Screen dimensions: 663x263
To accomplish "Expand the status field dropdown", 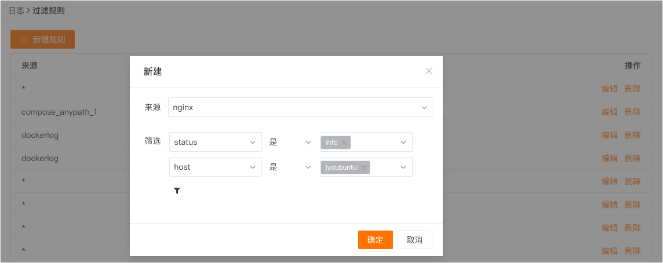I will (215, 142).
